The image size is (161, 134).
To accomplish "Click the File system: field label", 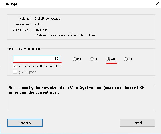I will (22, 24).
